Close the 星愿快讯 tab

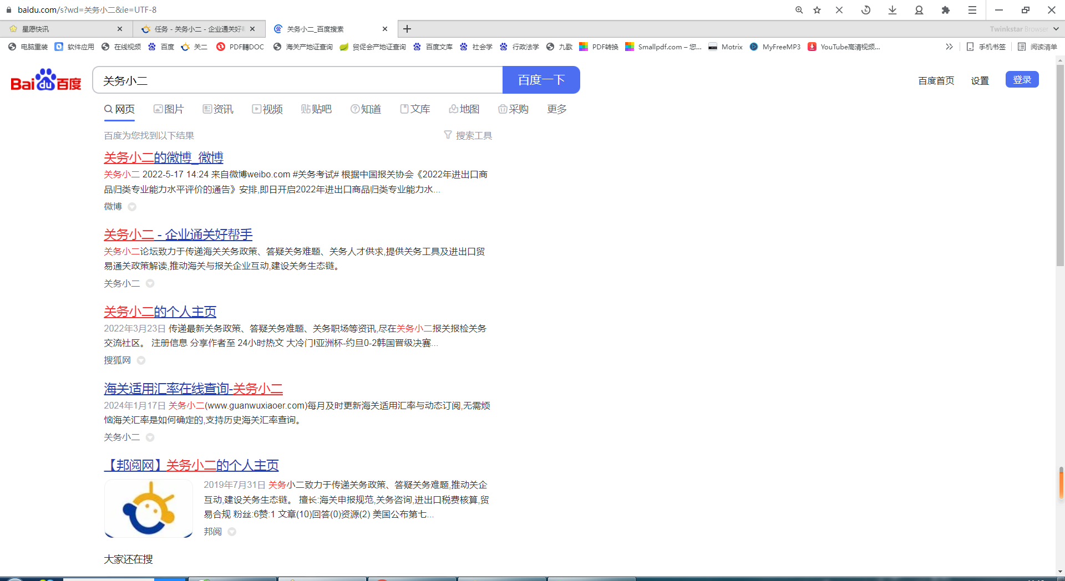(120, 29)
